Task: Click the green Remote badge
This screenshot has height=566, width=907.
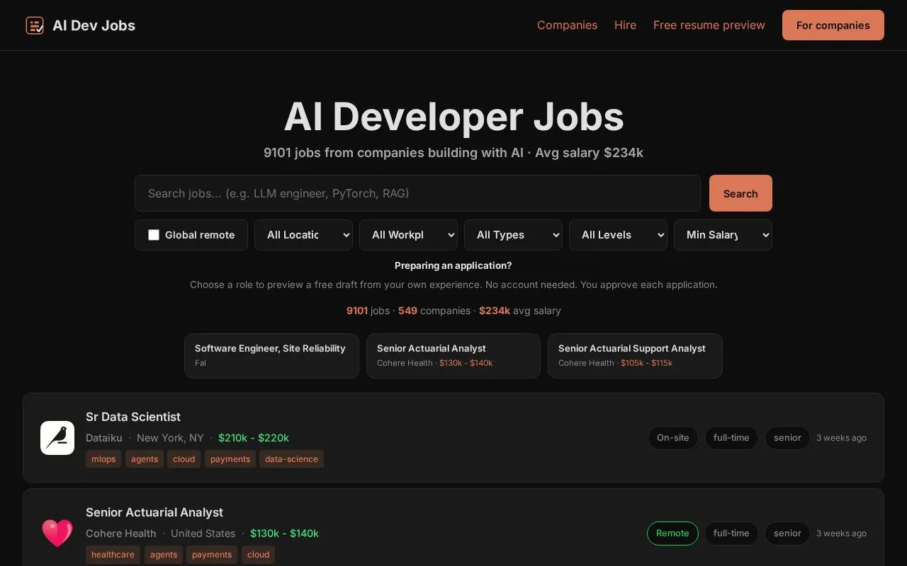Action: (672, 533)
